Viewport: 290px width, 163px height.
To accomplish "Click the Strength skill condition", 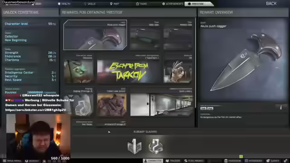I will [x=30, y=53].
